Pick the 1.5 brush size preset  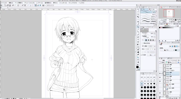click(x=151, y=84)
